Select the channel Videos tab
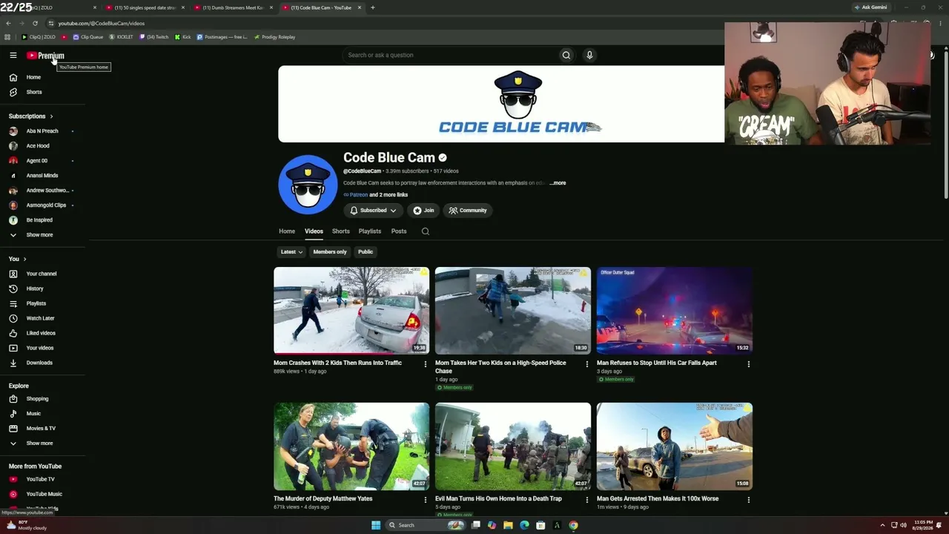The image size is (949, 534). point(314,231)
